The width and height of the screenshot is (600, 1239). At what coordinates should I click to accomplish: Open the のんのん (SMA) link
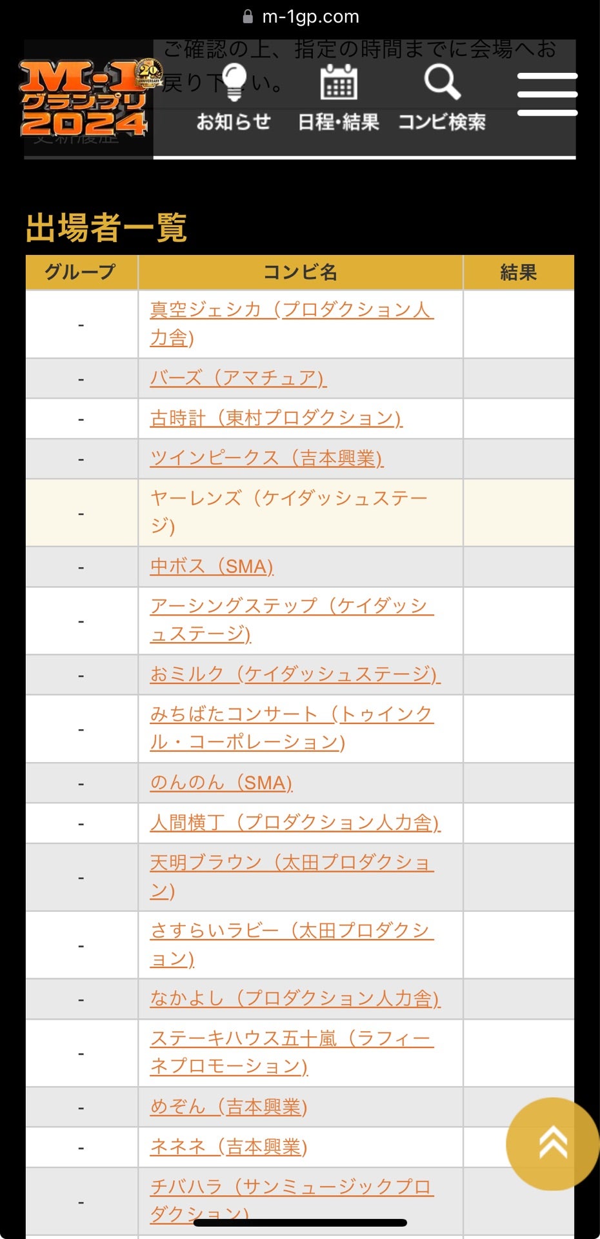click(x=221, y=783)
